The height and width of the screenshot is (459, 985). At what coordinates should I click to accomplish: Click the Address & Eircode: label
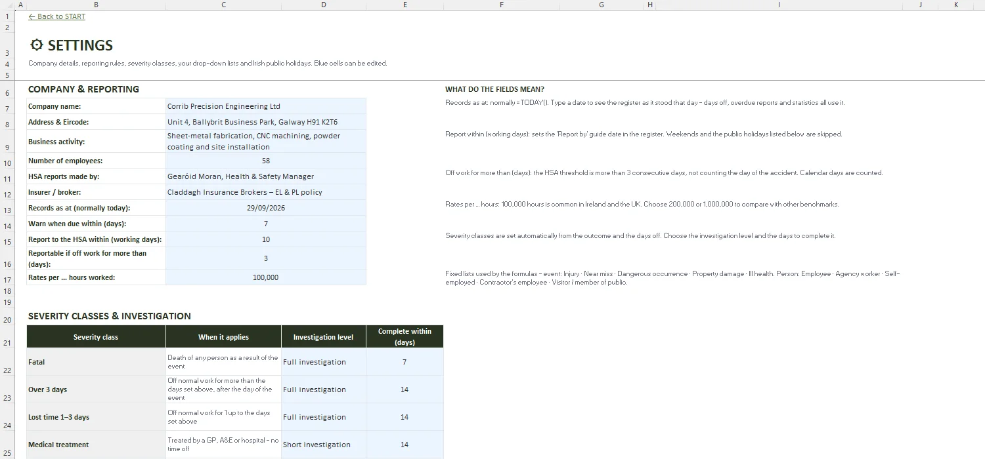point(96,122)
